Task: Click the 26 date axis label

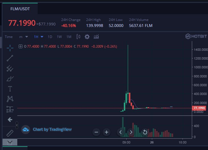Action: tap(152, 142)
